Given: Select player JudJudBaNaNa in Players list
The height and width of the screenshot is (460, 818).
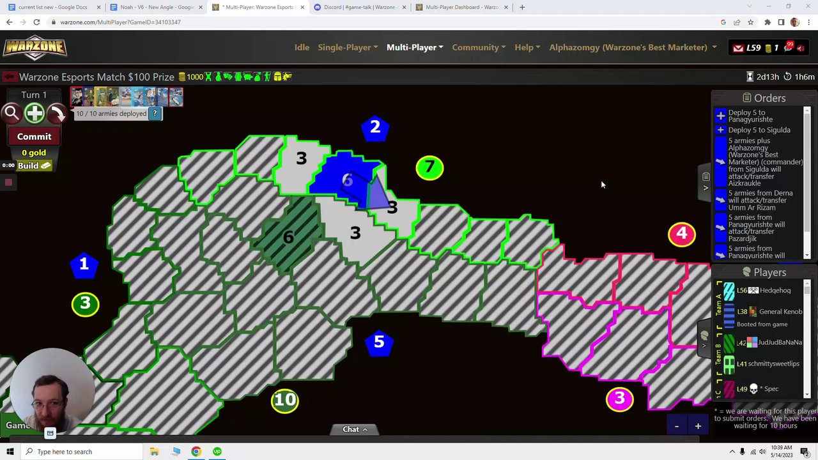Looking at the screenshot, I should pyautogui.click(x=763, y=342).
